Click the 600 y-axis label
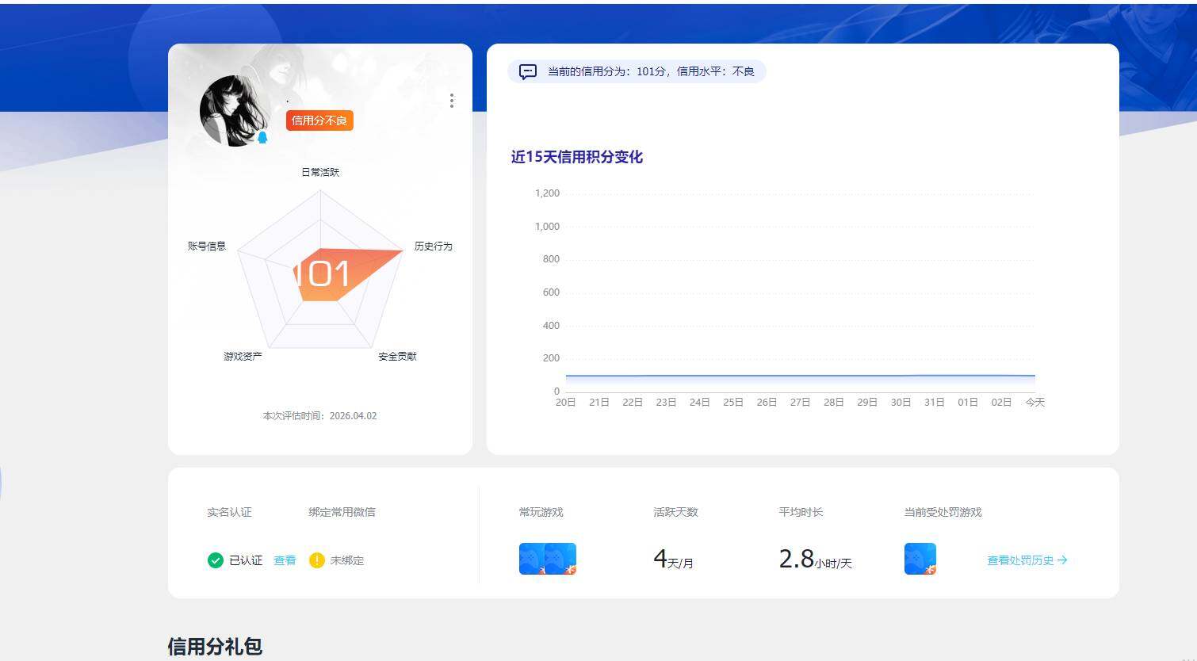Viewport: 1197px width, 661px height. click(x=551, y=292)
